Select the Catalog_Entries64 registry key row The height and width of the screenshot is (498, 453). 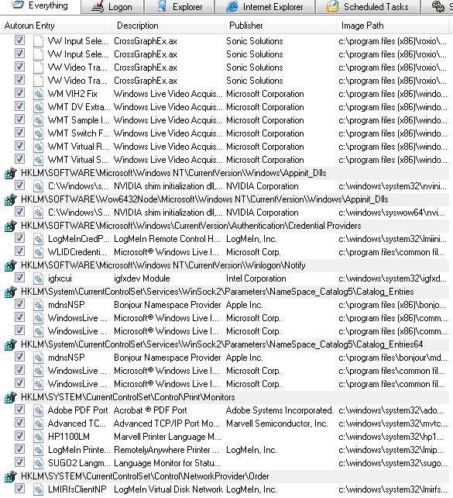click(227, 344)
